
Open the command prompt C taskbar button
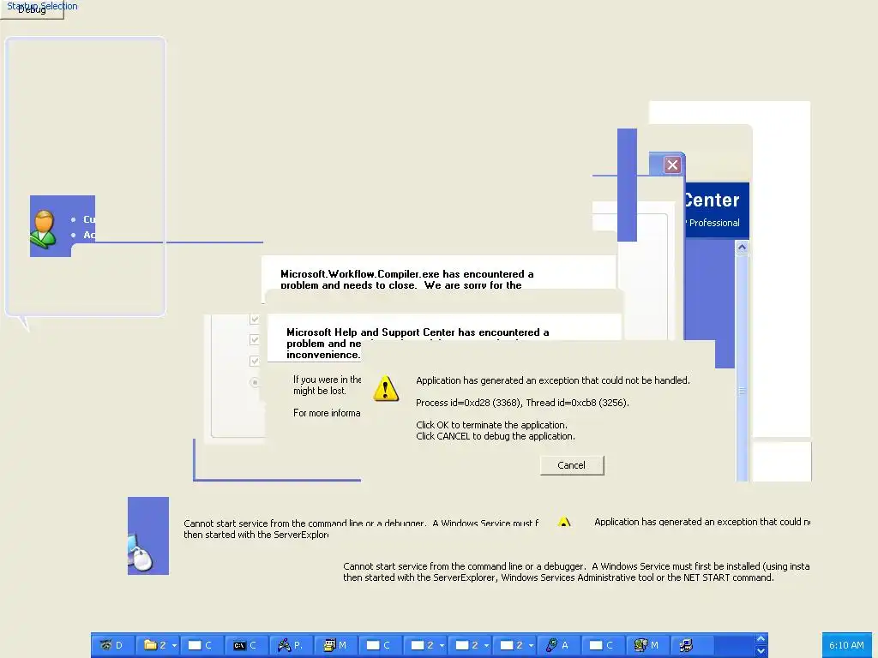(x=246, y=645)
